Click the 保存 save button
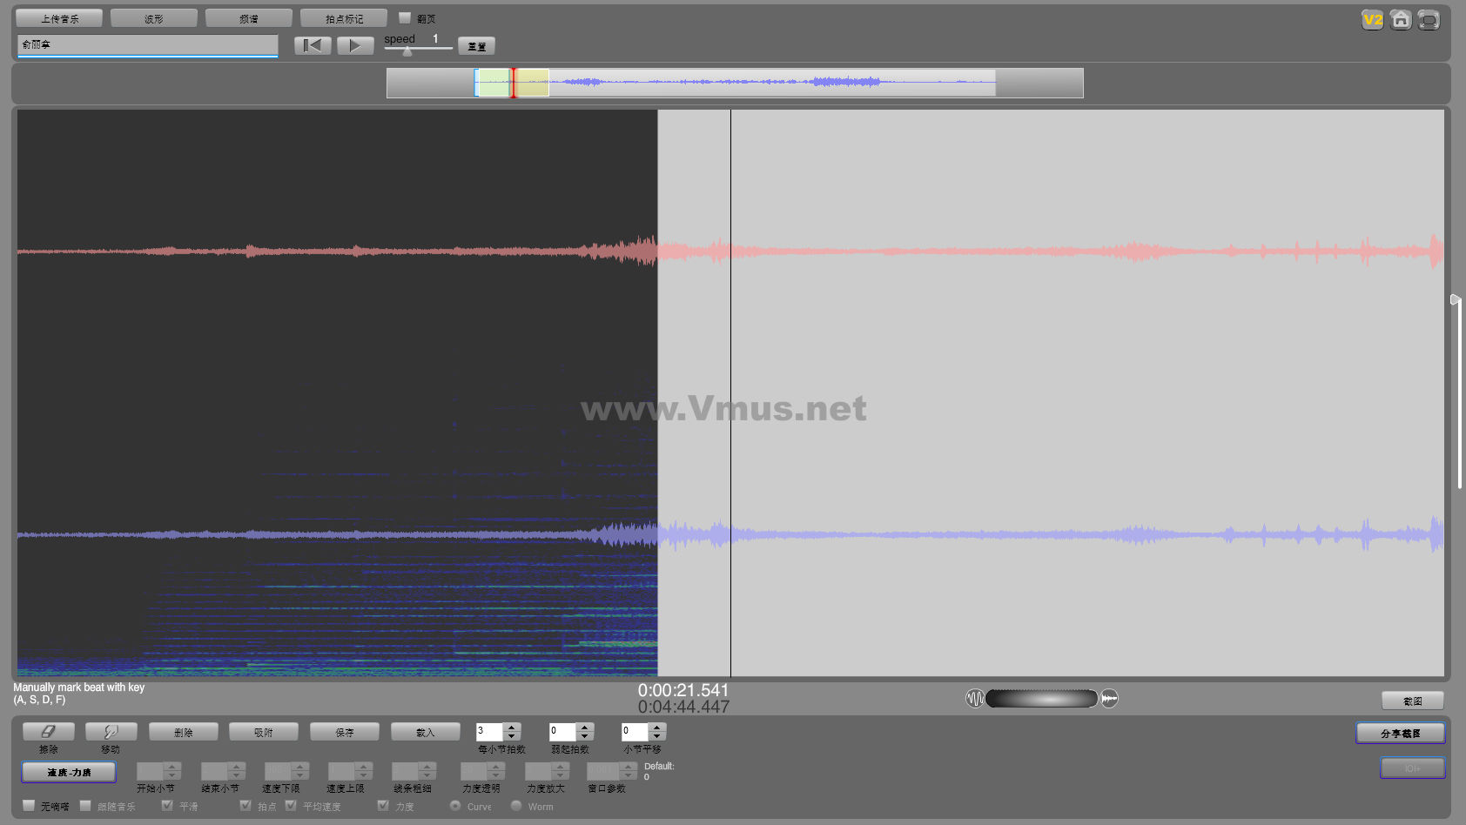Viewport: 1466px width, 825px height. click(345, 732)
